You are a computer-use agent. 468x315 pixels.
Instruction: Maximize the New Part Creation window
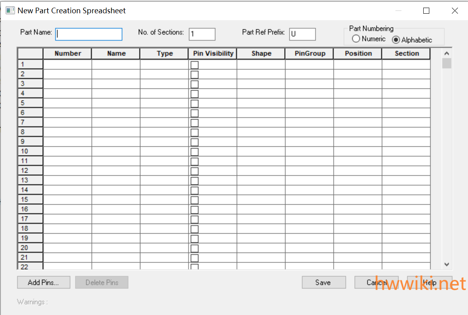[x=426, y=11]
